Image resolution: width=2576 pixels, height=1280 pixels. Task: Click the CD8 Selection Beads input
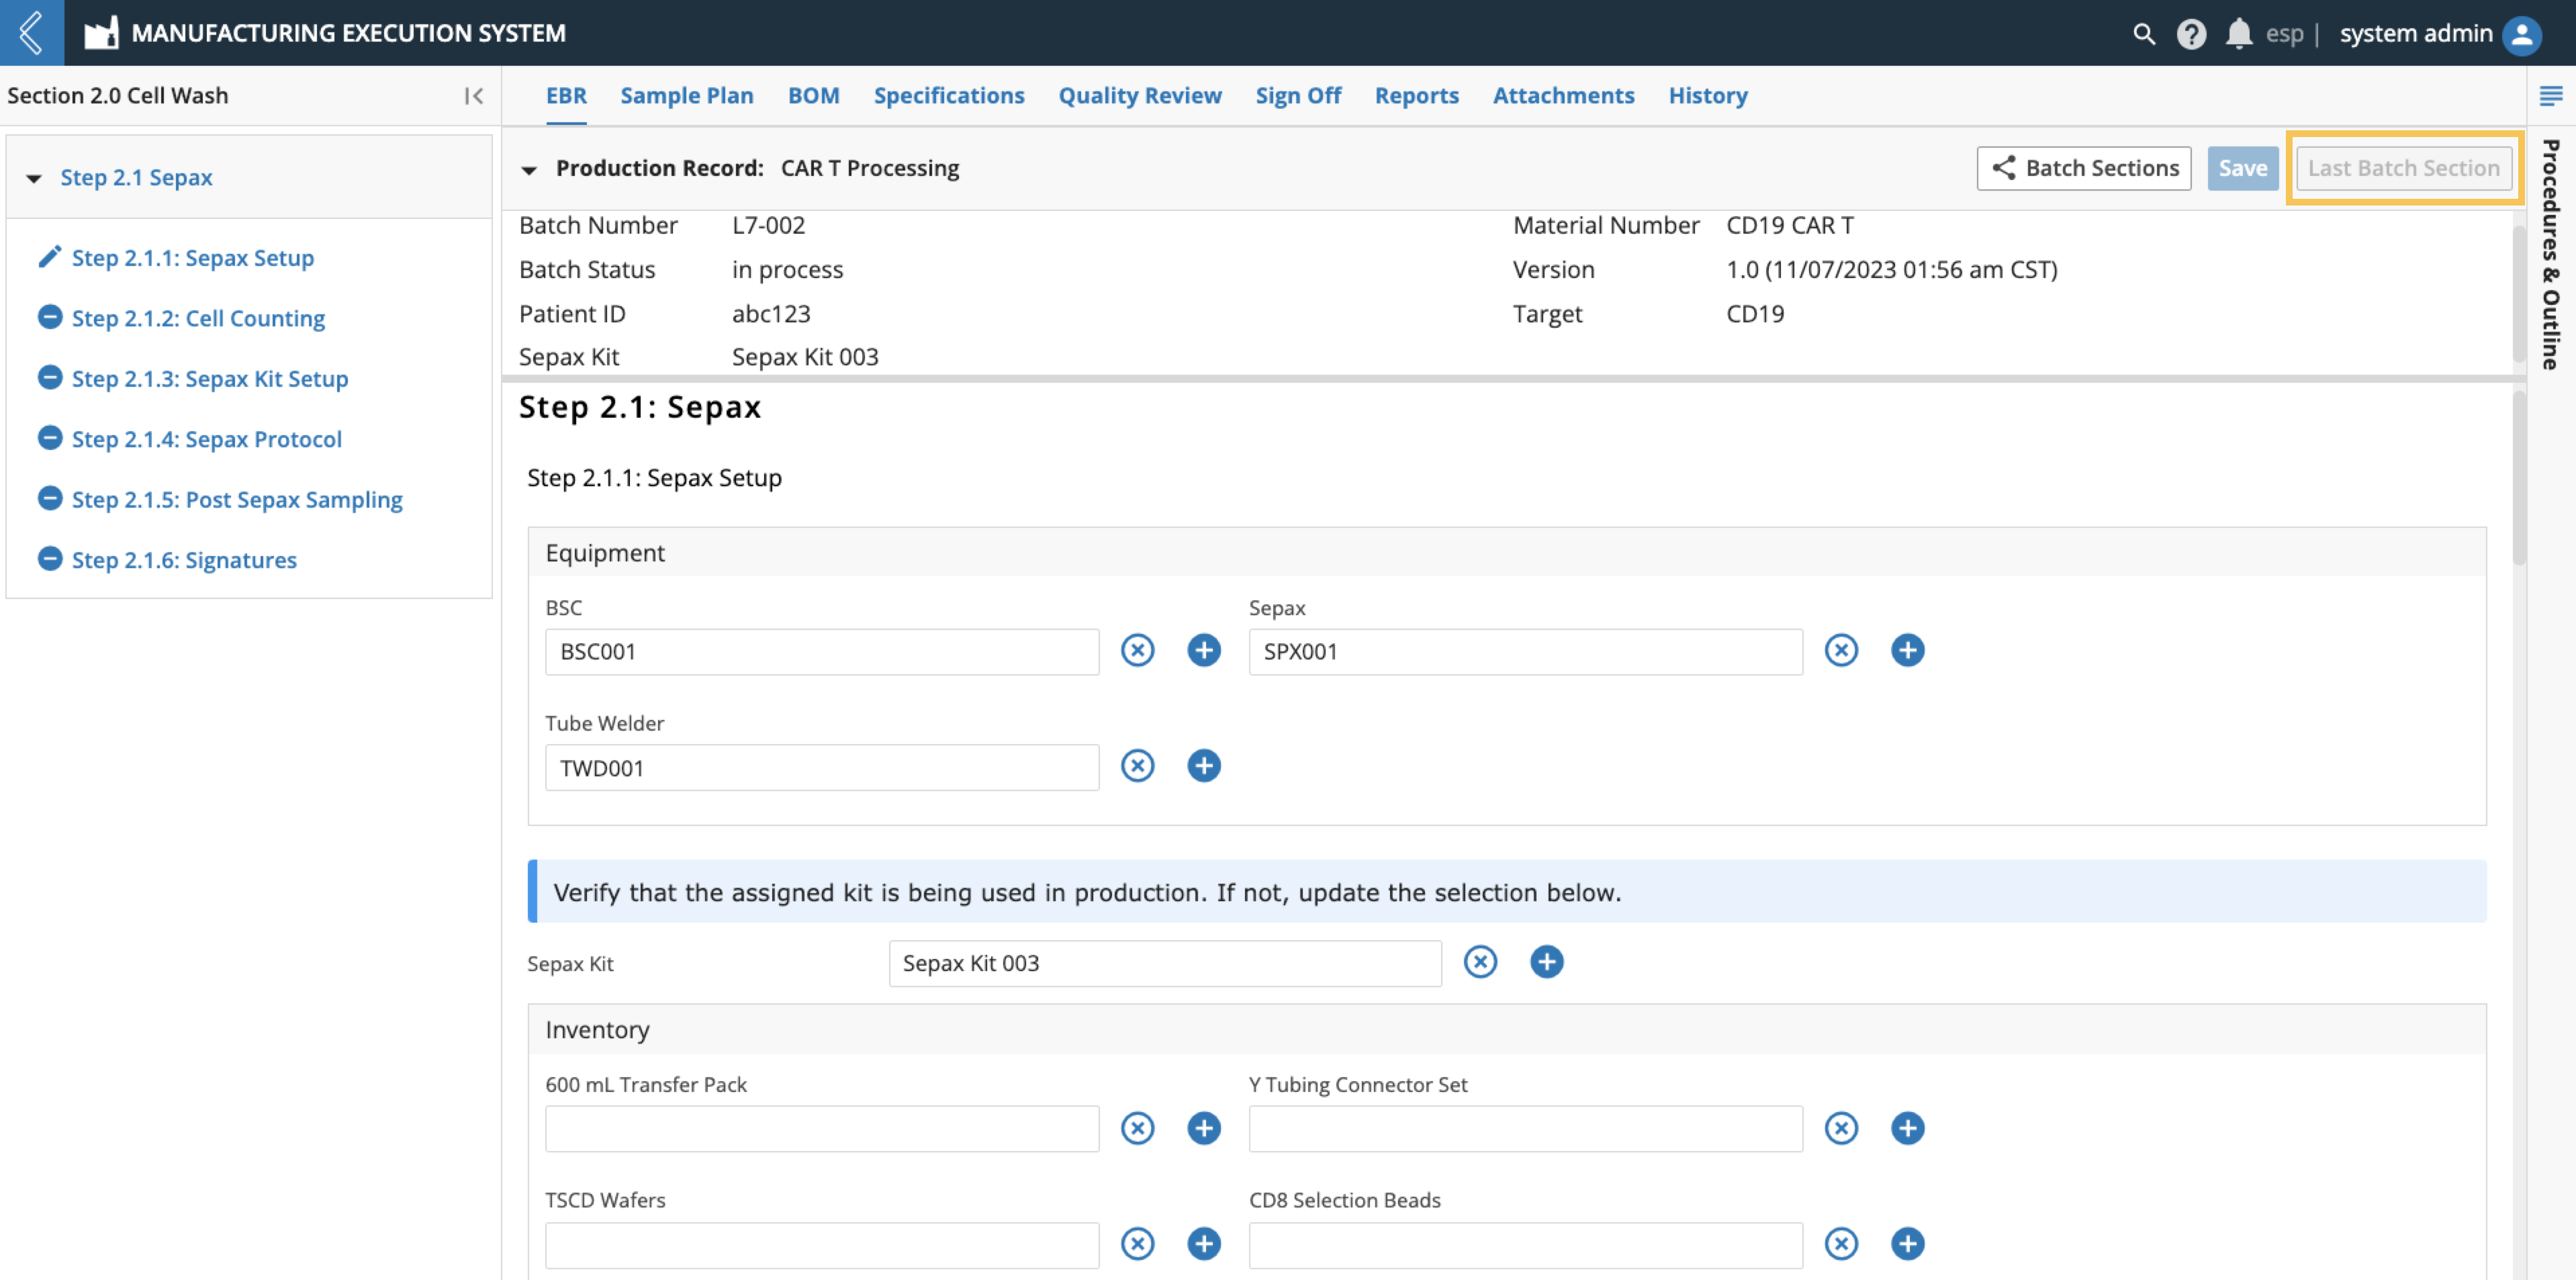tap(1525, 1246)
